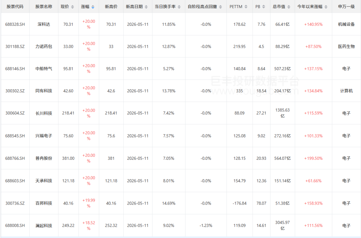
Task: Sort by 新高日期 column arrows
Action: pyautogui.click(x=146, y=7)
